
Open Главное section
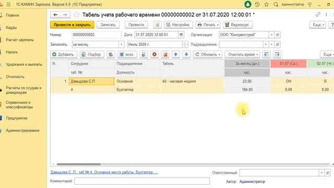click(13, 15)
